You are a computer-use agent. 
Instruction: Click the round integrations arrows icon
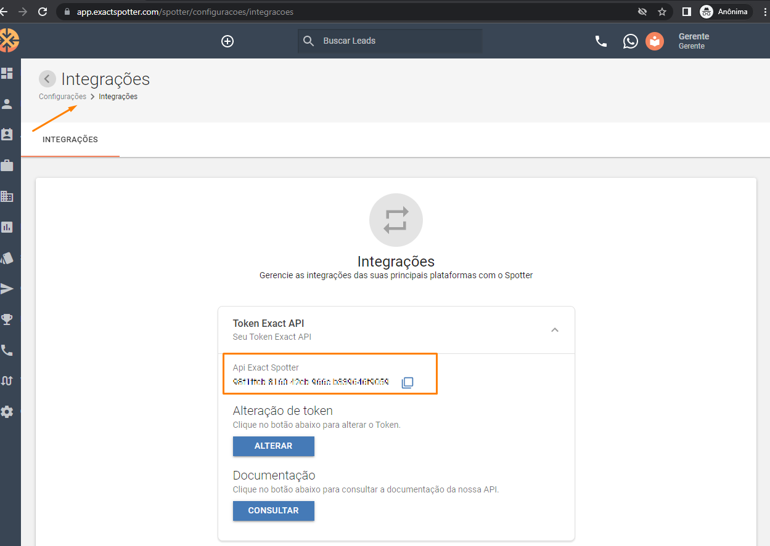pyautogui.click(x=396, y=220)
